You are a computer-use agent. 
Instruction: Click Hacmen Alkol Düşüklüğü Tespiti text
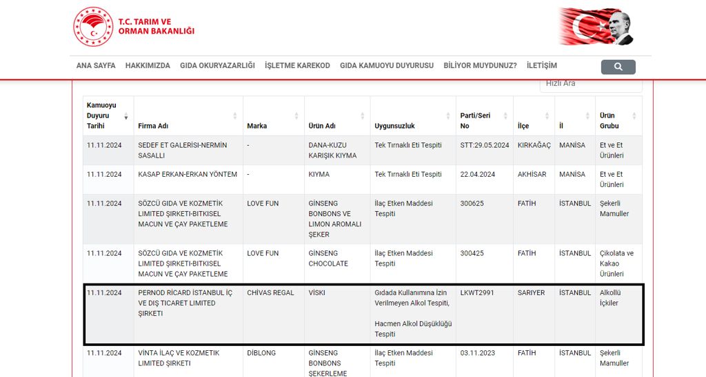click(x=413, y=329)
